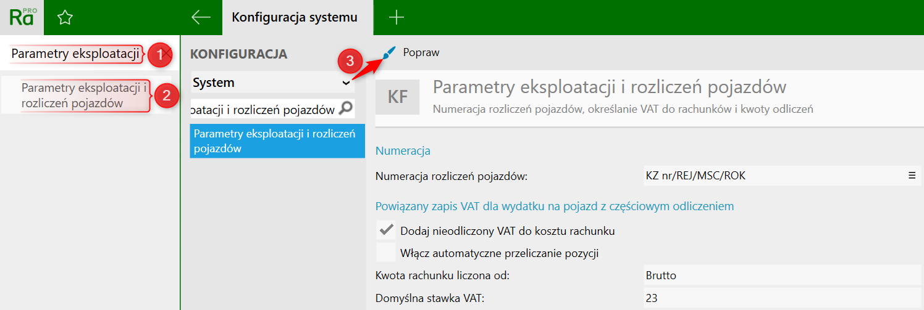Choose search result Parametry eksploatacji i rozliczeń pojazdów
The height and width of the screenshot is (310, 924).
point(86,96)
